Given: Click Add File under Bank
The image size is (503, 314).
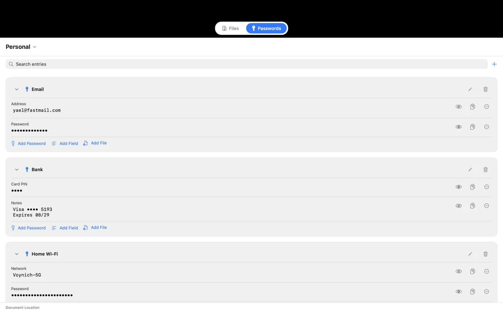Looking at the screenshot, I should (x=95, y=228).
